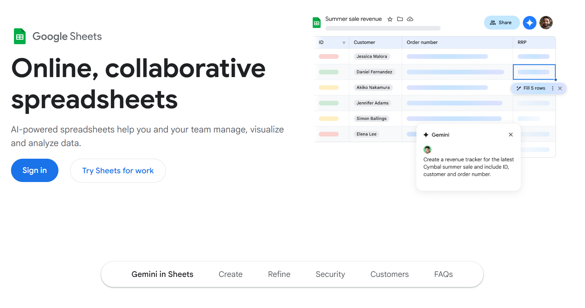
Task: Click the move-to-folder icon
Action: 400,19
